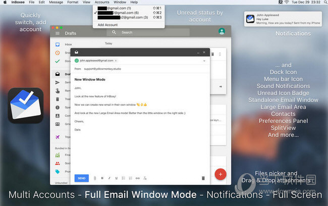
Task: Open three-dot more options behind compose
Action: click(x=220, y=54)
